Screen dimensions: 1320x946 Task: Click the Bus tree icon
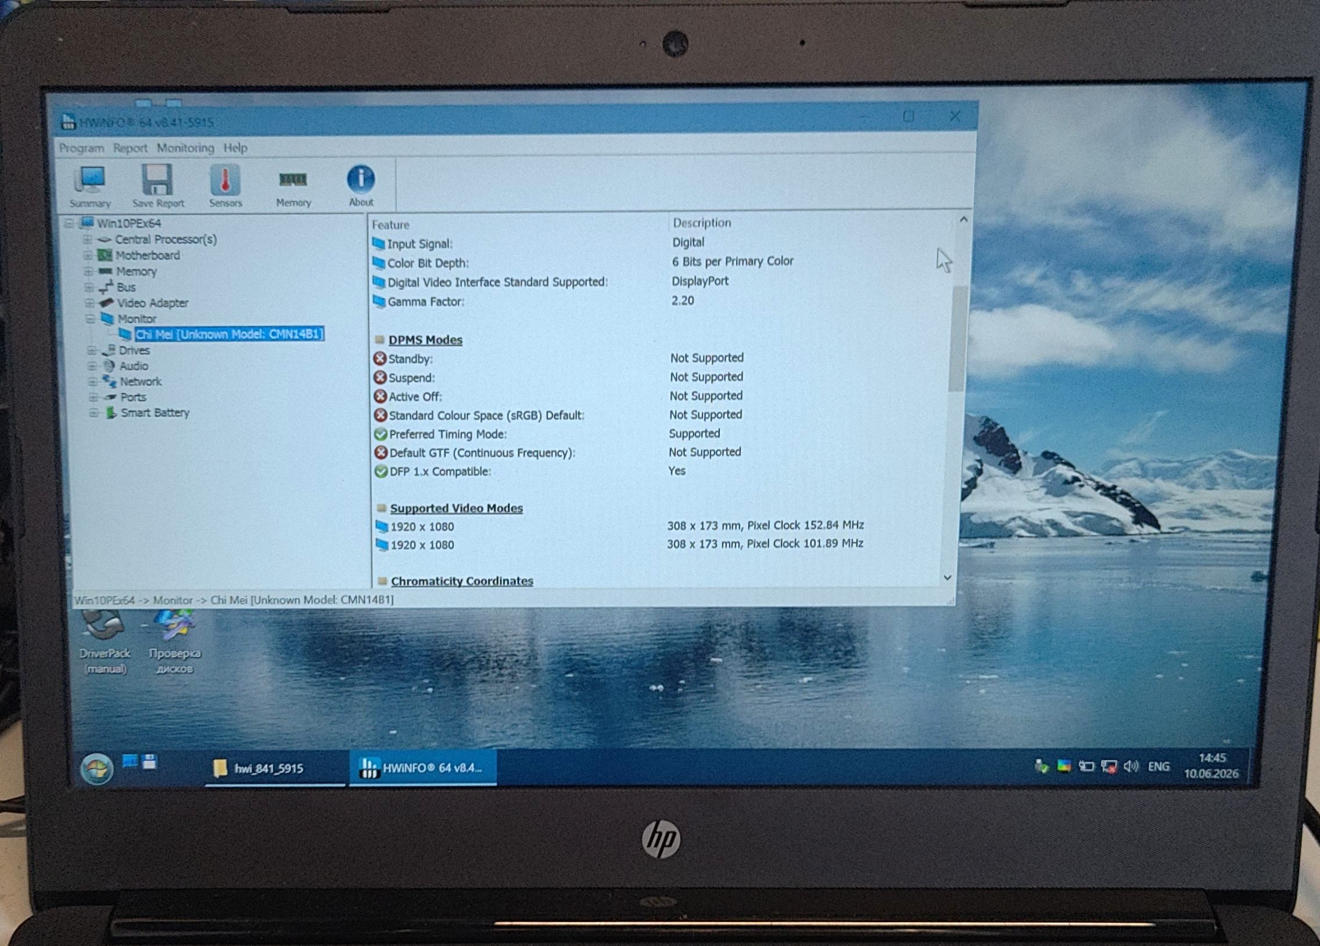coord(106,286)
